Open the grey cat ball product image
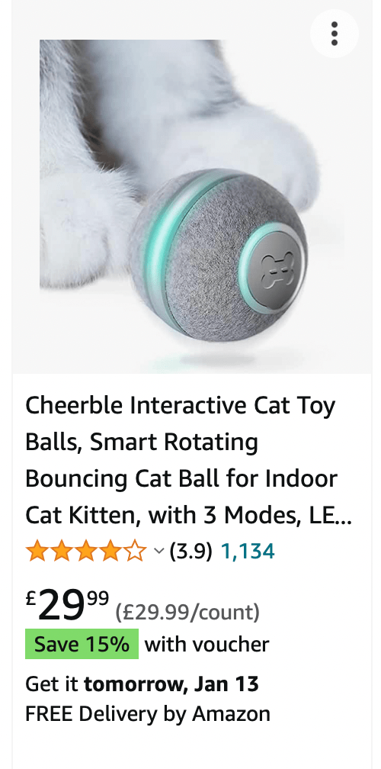This screenshot has width=381, height=769. tap(192, 206)
